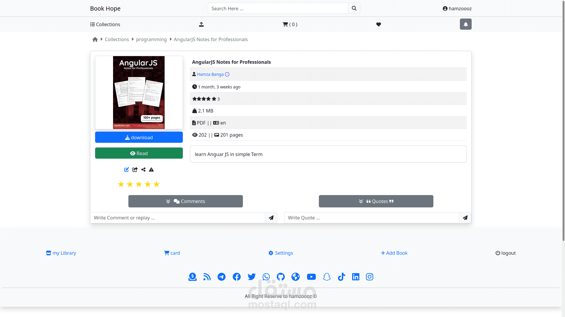The image size is (565, 317).
Task: Rate the book five stars
Action: point(157,184)
